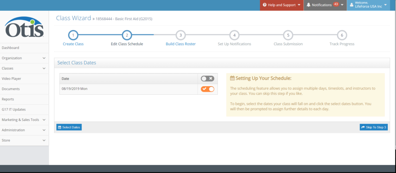This screenshot has height=173, width=396.
Task: Open the Help and Support dropdown
Action: [282, 5]
